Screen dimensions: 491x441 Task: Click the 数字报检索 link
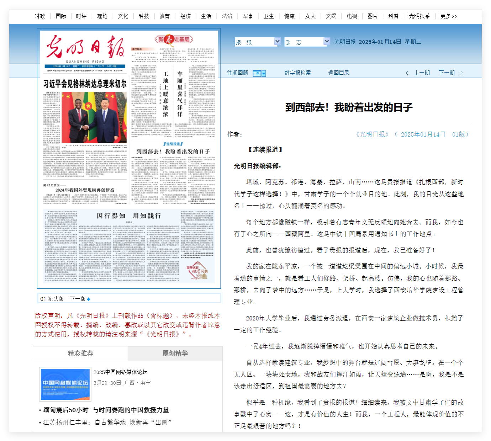pos(297,73)
